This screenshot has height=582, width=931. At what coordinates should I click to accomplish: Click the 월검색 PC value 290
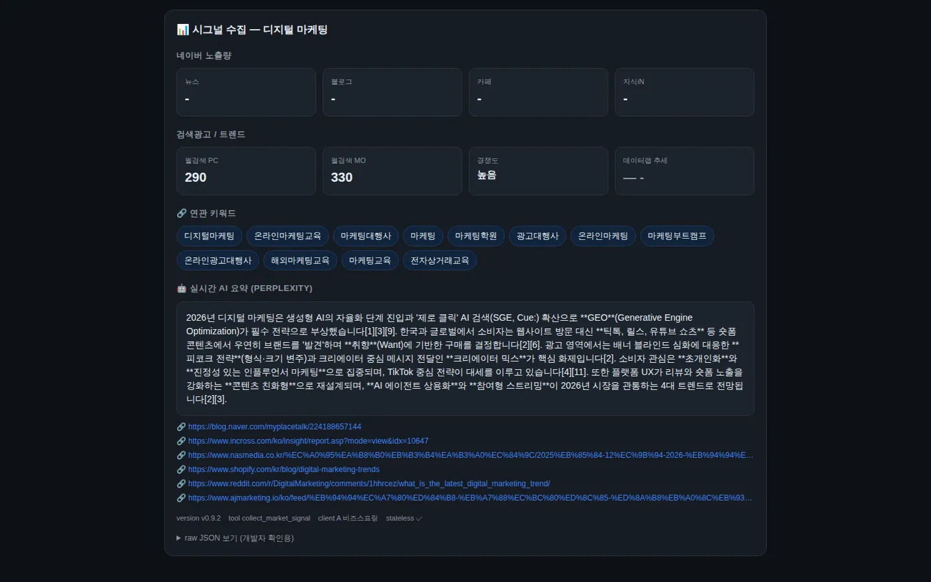pos(196,178)
